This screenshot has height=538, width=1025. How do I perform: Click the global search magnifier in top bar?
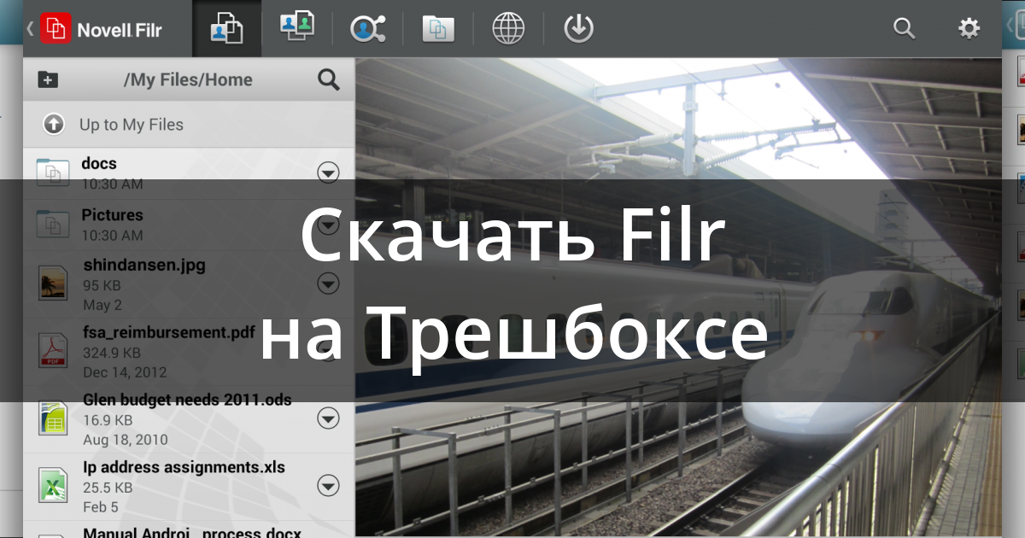tap(904, 29)
